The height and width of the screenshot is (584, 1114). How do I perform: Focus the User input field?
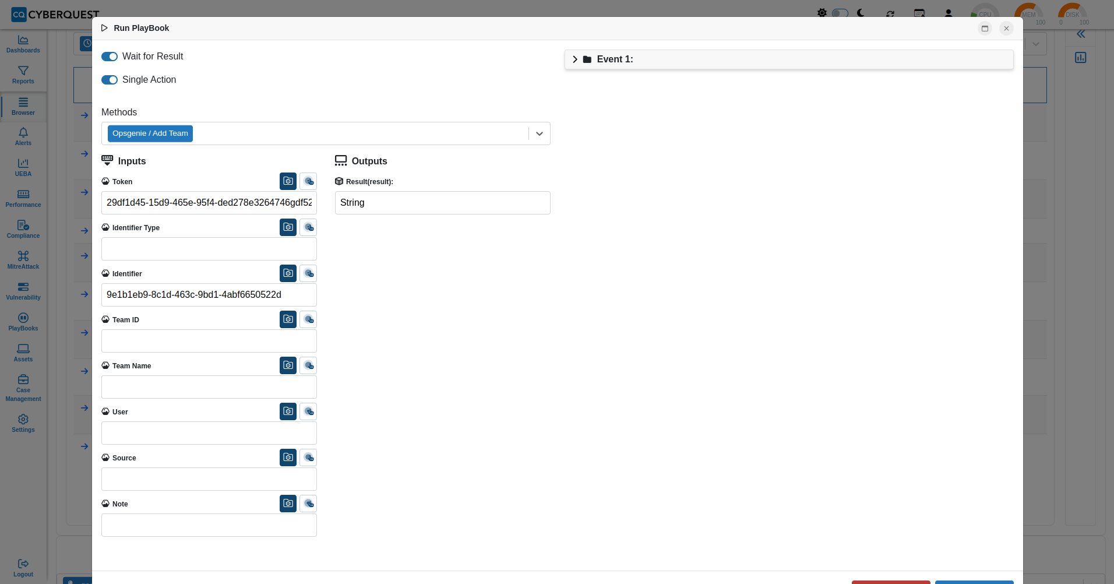pos(209,433)
